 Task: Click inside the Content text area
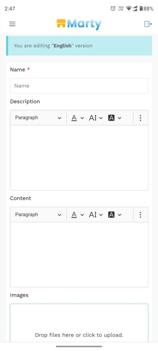pos(79,255)
